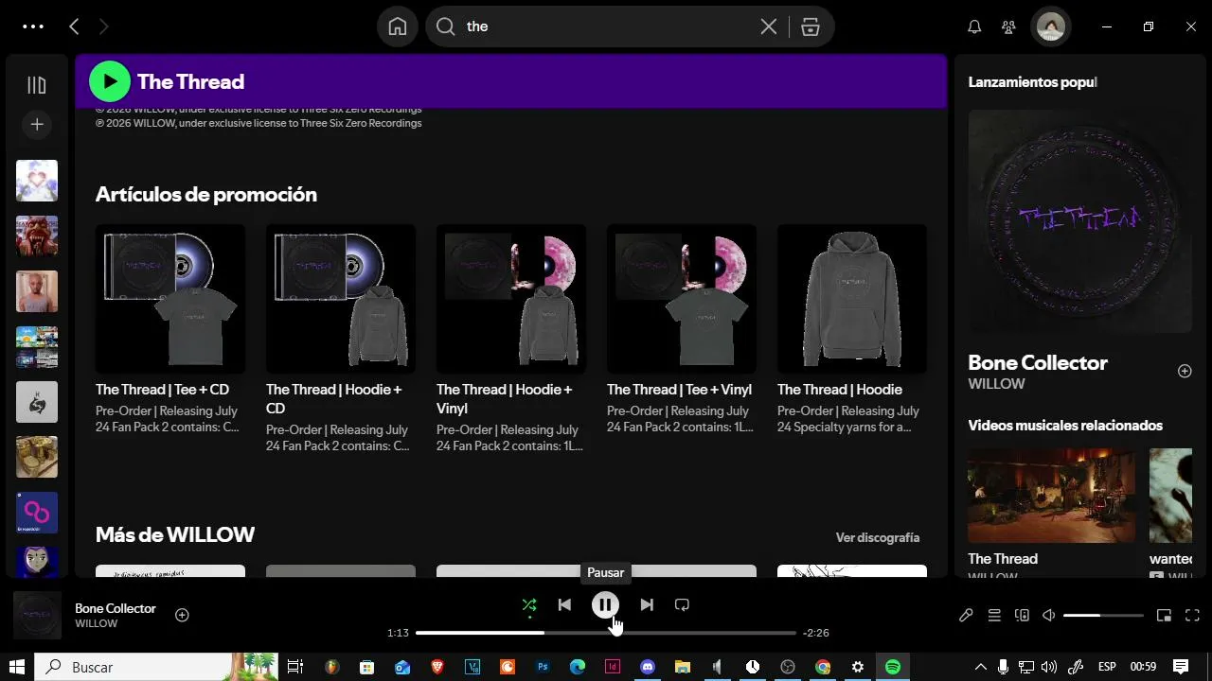Open Bone Collector title in right panel
This screenshot has width=1212, height=681.
1038,362
